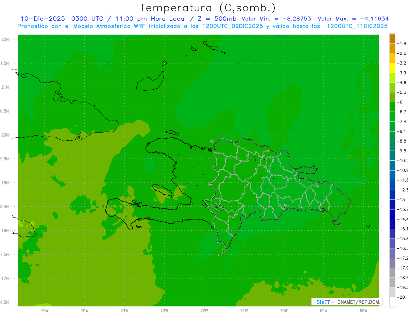
Task: Click the "8.5N" latitude tick label
Action: [x=5, y=207]
